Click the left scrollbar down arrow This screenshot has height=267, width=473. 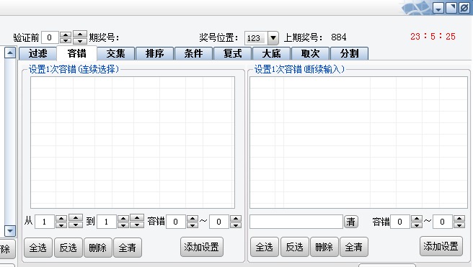[10, 231]
